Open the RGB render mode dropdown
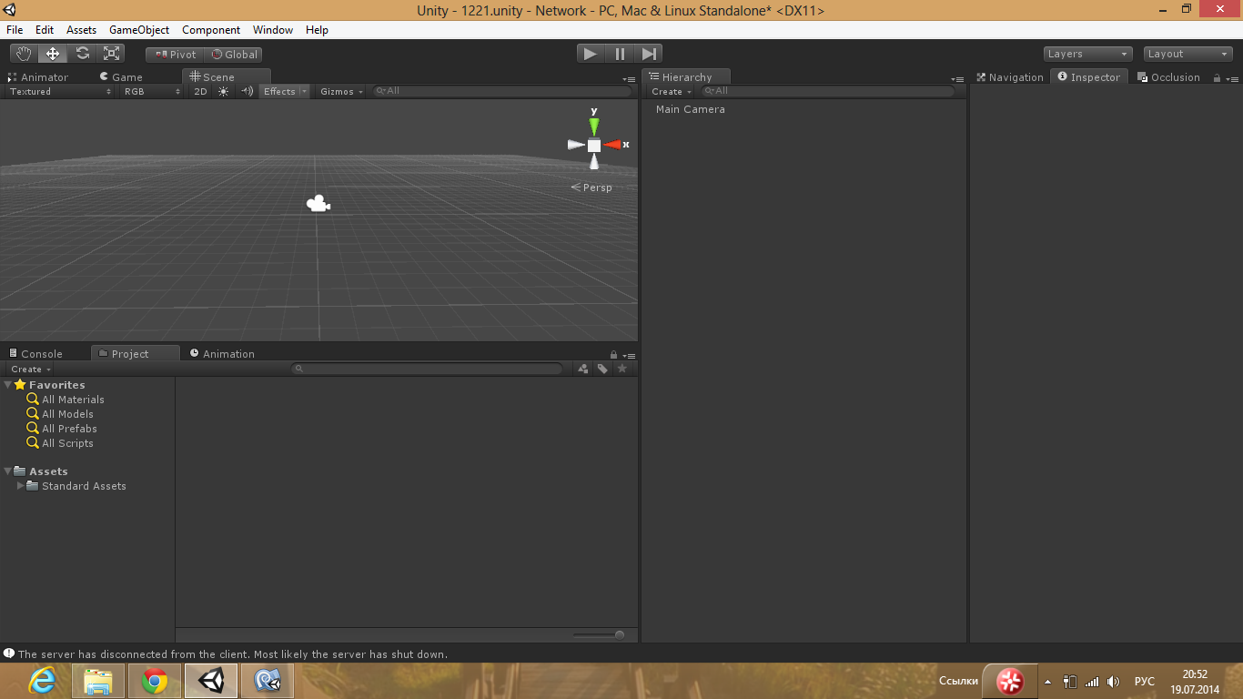The height and width of the screenshot is (699, 1243). [151, 91]
